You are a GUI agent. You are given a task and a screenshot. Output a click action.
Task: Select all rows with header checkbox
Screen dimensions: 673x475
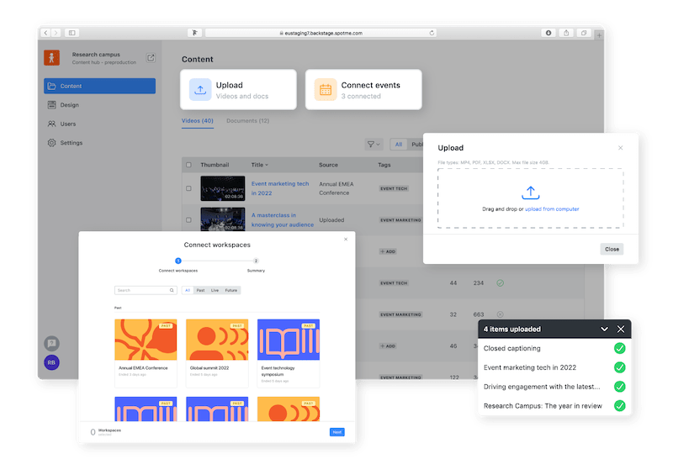188,165
